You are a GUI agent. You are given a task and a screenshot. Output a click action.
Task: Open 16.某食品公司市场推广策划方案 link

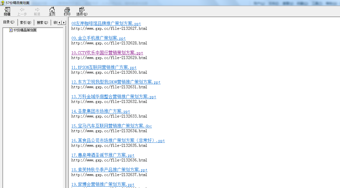[118, 141]
